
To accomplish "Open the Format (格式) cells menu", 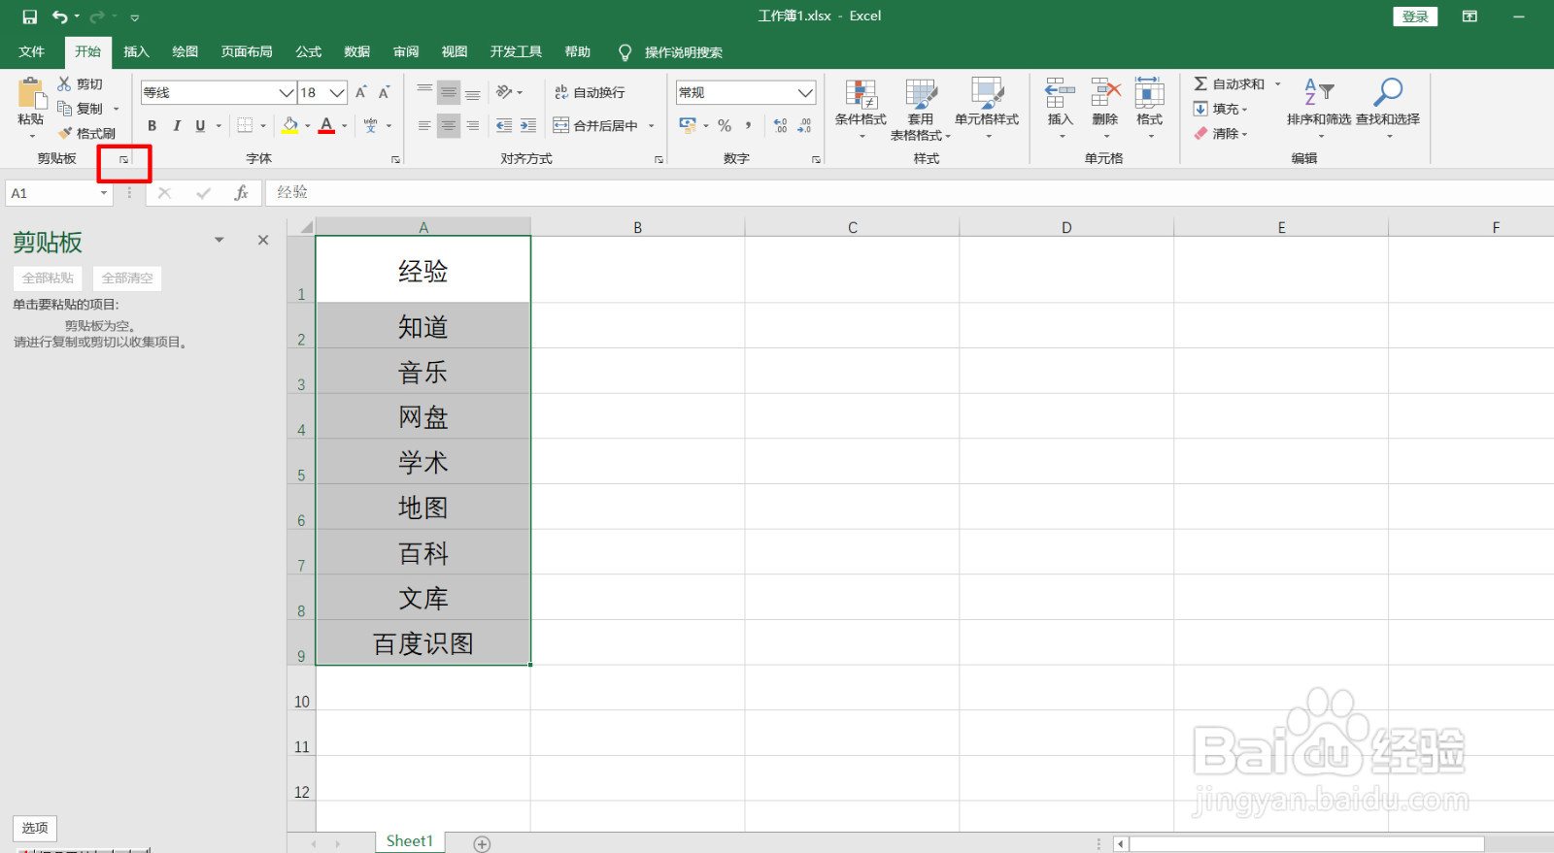I will tap(1150, 109).
